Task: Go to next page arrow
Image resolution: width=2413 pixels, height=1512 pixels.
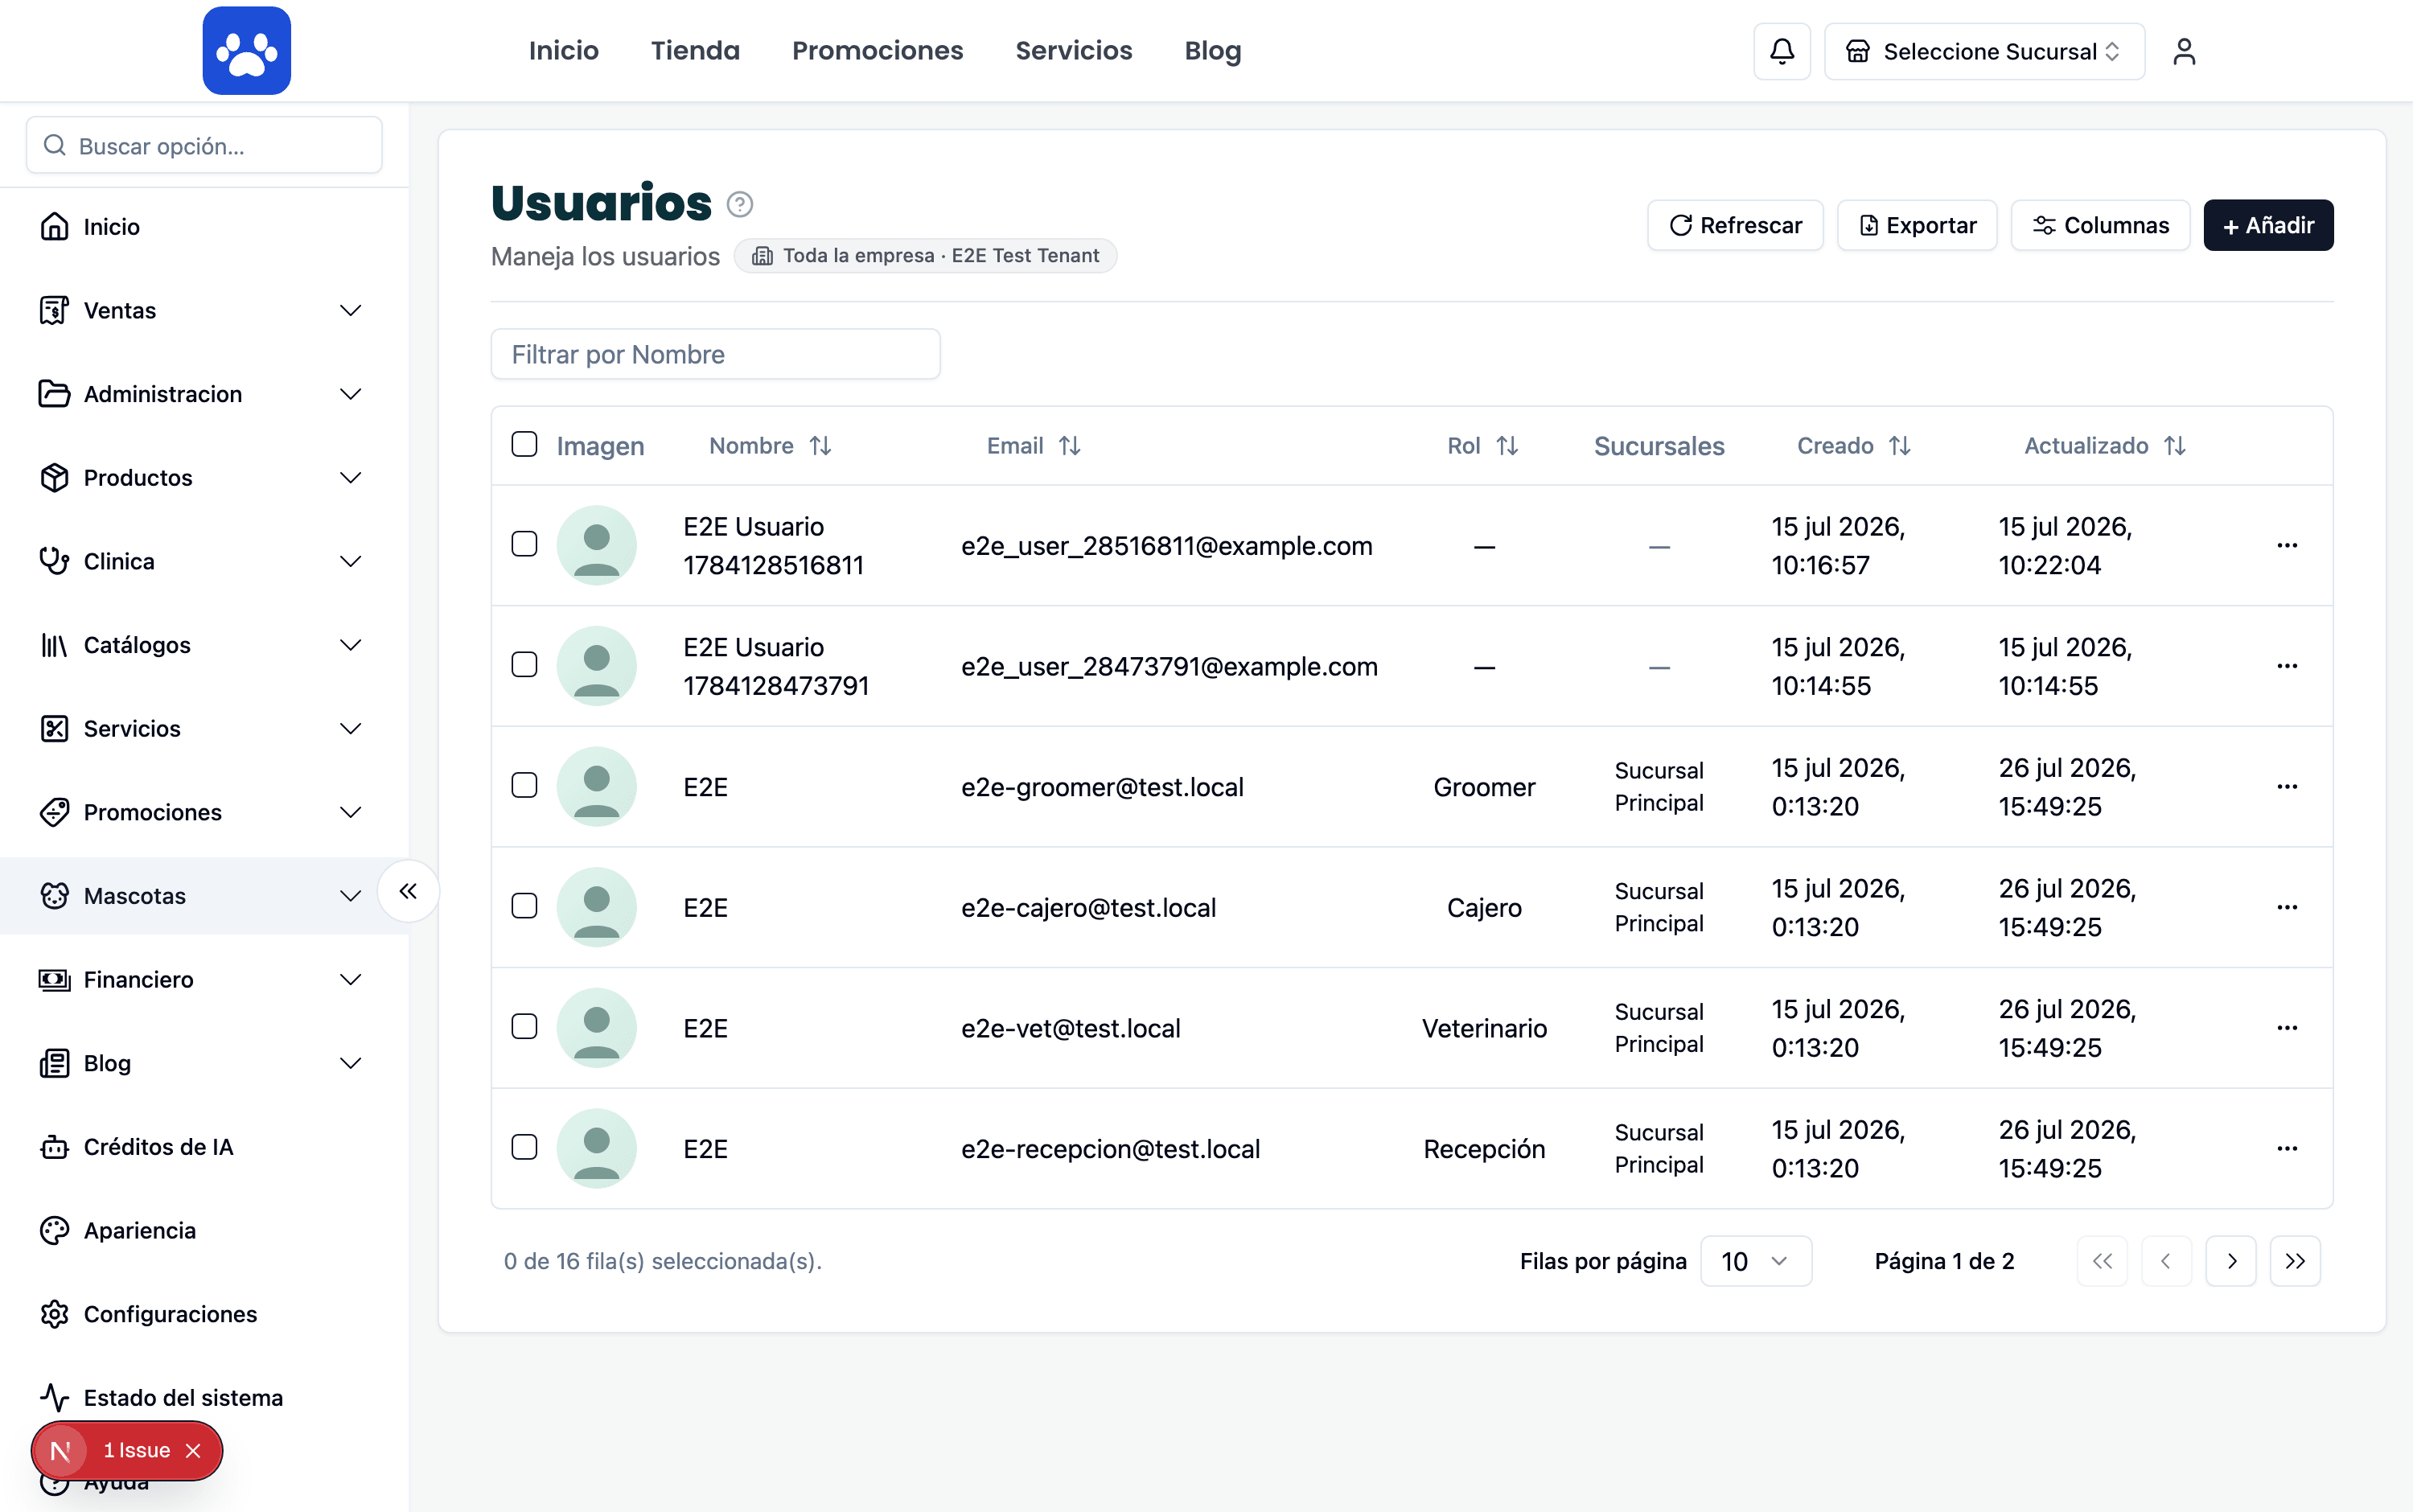Action: pyautogui.click(x=2230, y=1261)
